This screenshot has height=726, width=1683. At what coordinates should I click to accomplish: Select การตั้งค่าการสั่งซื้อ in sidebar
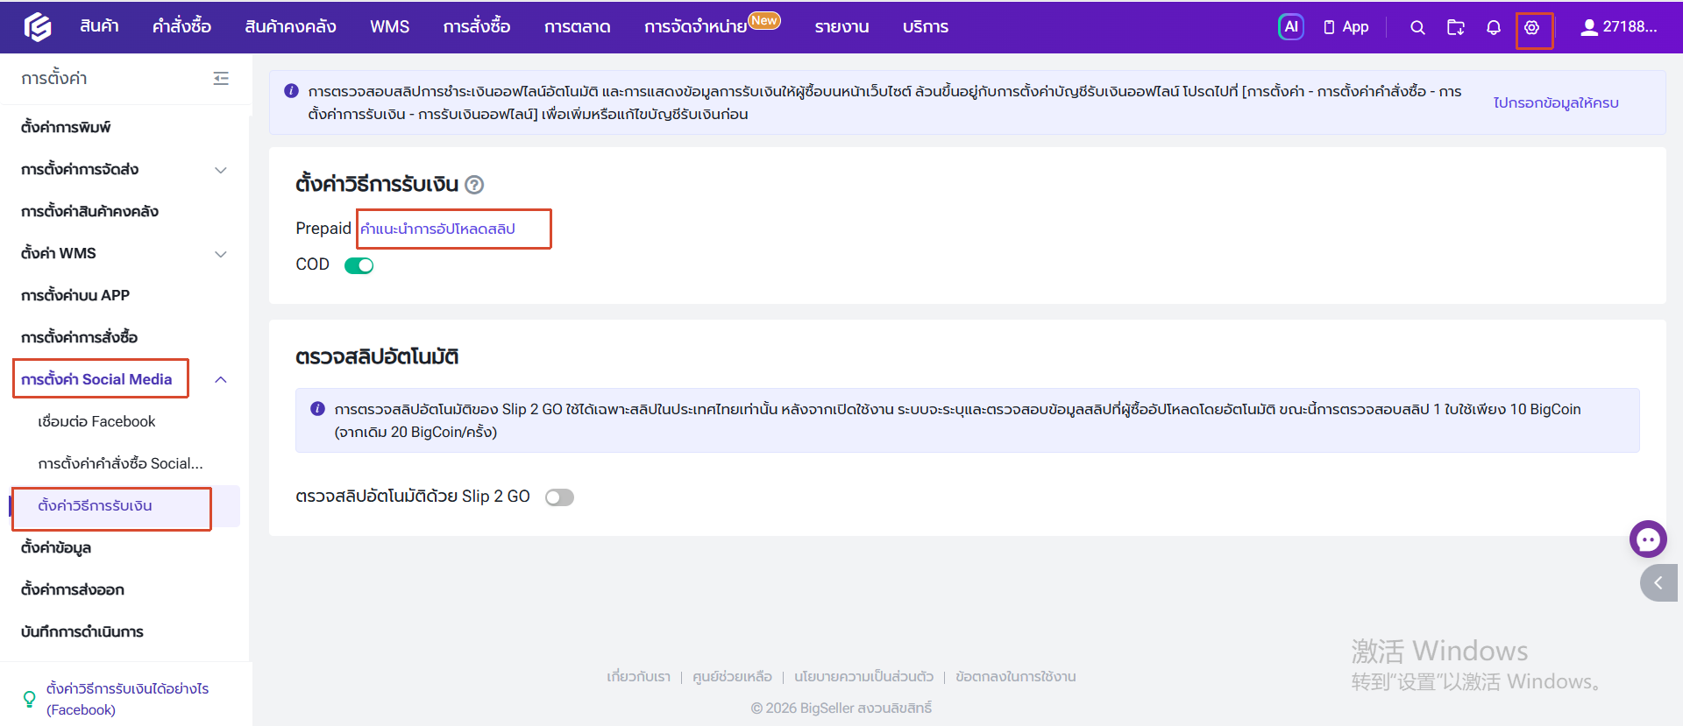[x=79, y=338]
